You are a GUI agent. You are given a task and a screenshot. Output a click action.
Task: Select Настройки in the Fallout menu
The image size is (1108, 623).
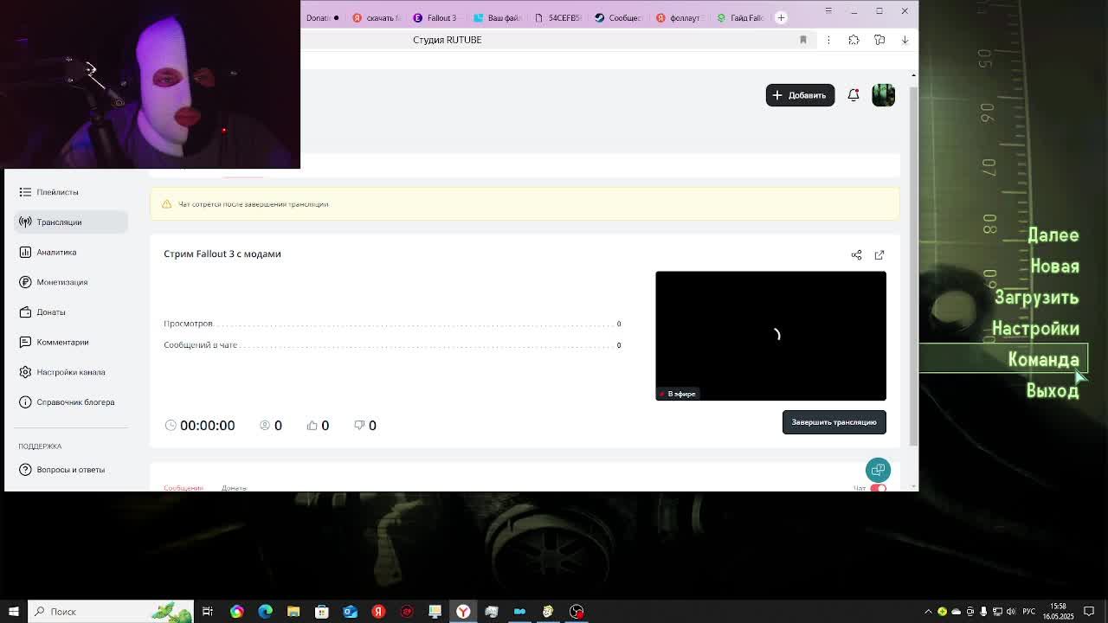[1035, 329]
